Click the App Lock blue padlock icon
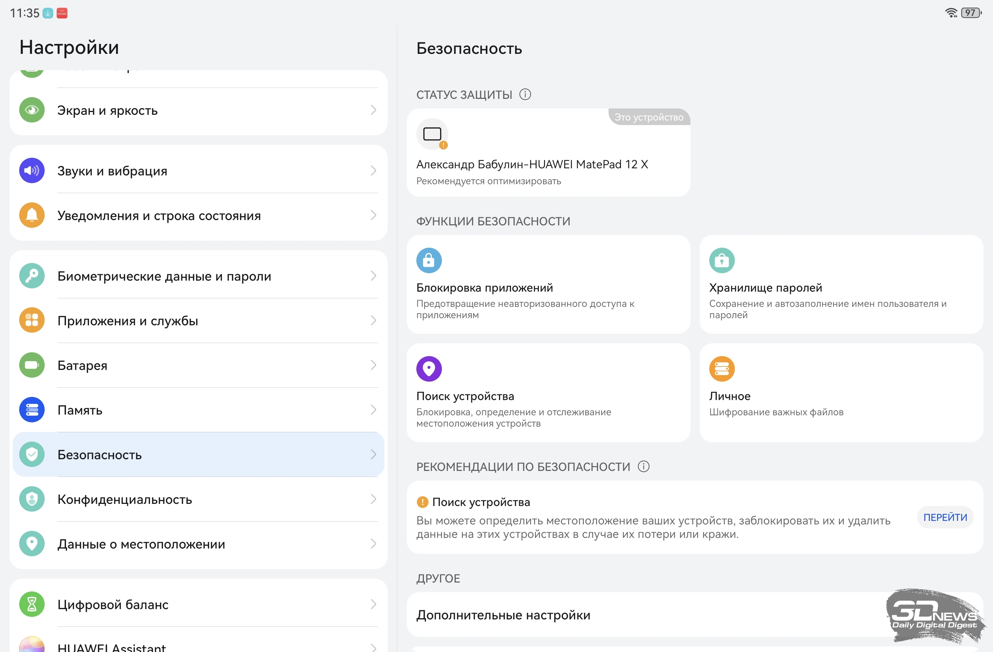 [x=428, y=261]
